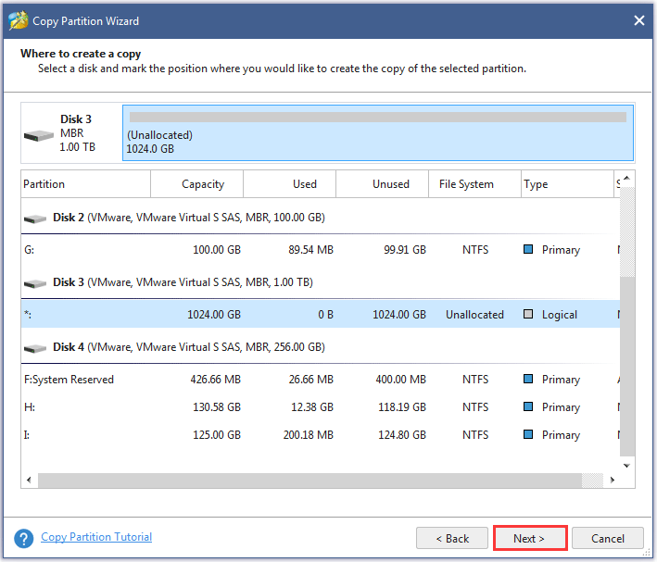This screenshot has height=562, width=657.
Task: Click the blue type square in the H: row
Action: [528, 406]
